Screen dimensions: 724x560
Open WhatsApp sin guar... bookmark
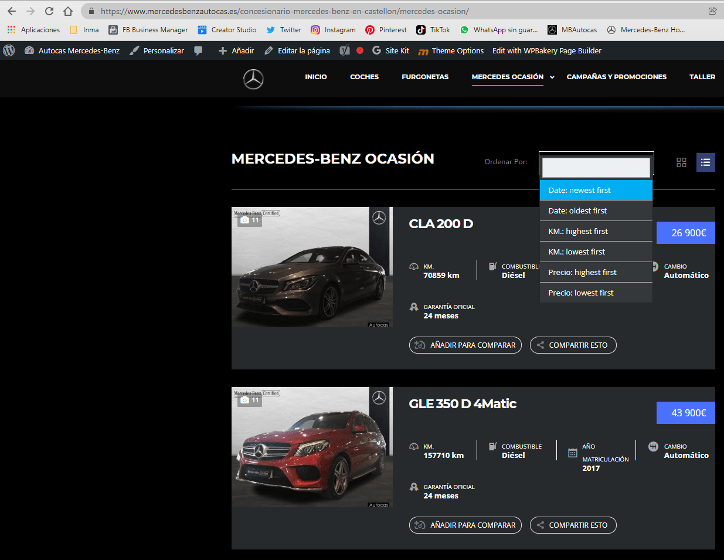tap(499, 30)
